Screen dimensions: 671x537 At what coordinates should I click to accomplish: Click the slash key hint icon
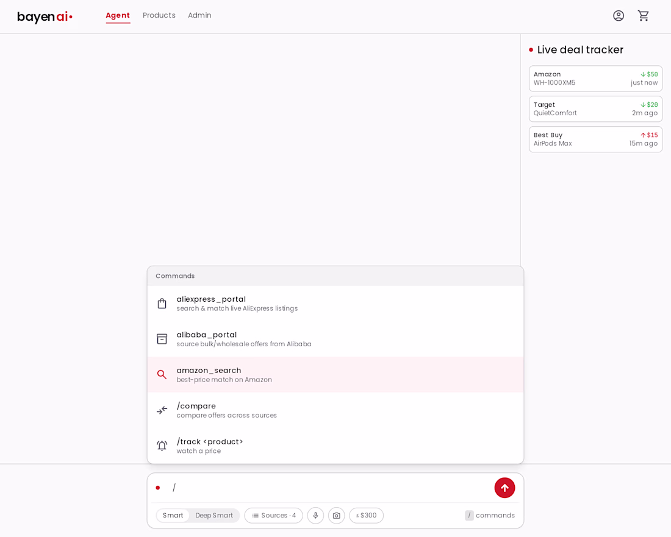[469, 515]
